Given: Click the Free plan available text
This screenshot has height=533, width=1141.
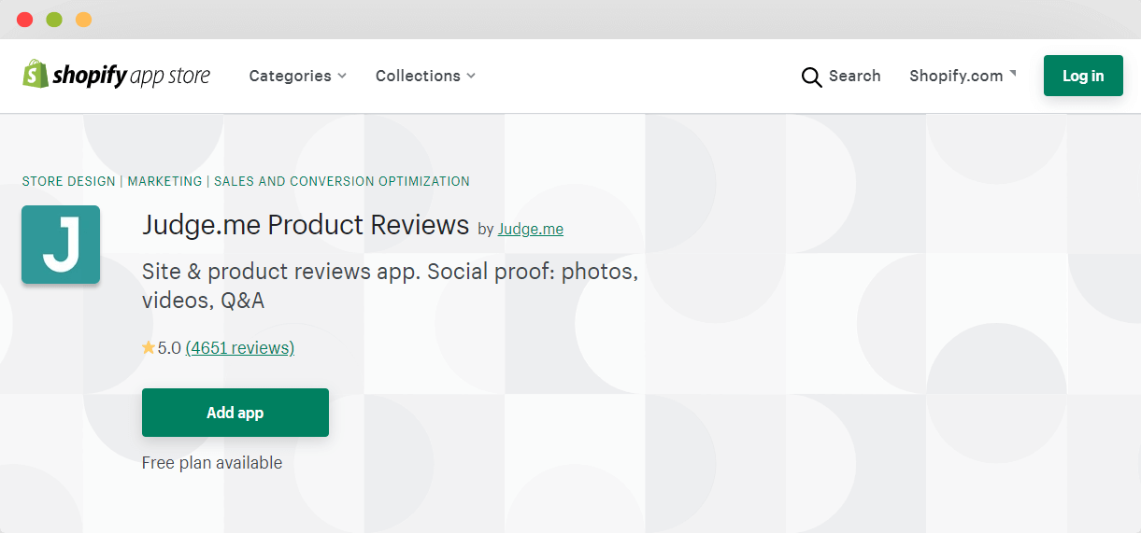Looking at the screenshot, I should pyautogui.click(x=212, y=463).
